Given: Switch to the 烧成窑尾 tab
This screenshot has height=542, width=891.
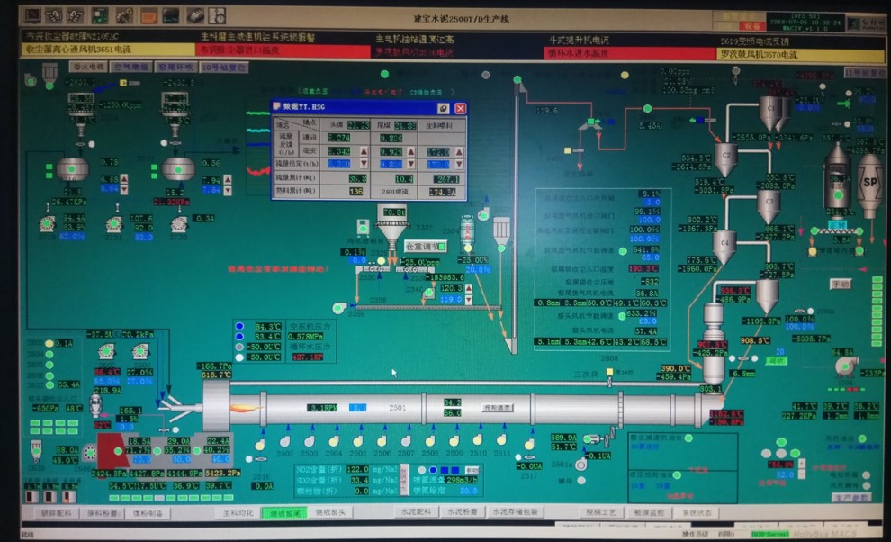Looking at the screenshot, I should (x=282, y=512).
